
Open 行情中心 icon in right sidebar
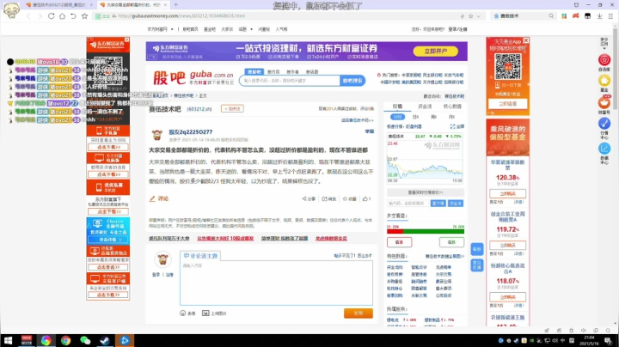(x=604, y=124)
